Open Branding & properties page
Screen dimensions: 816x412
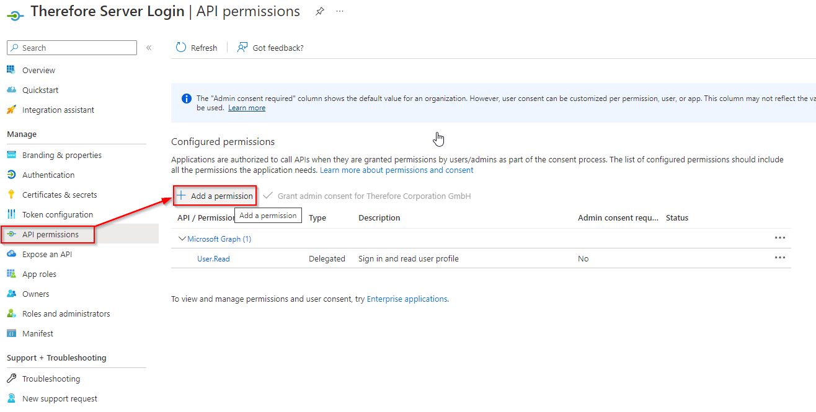pyautogui.click(x=62, y=155)
